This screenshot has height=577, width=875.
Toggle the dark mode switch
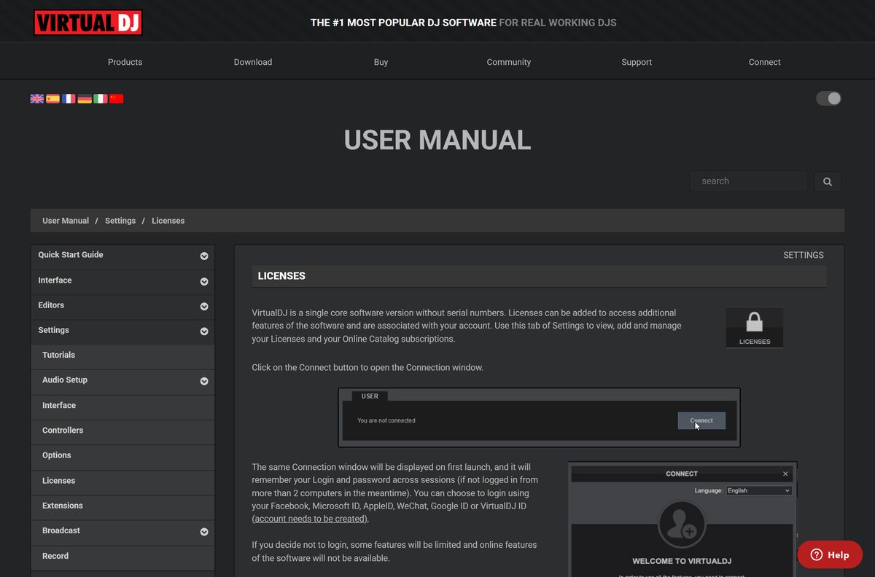tap(828, 98)
